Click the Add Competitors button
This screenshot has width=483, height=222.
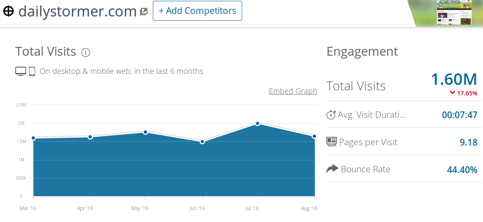(x=197, y=11)
